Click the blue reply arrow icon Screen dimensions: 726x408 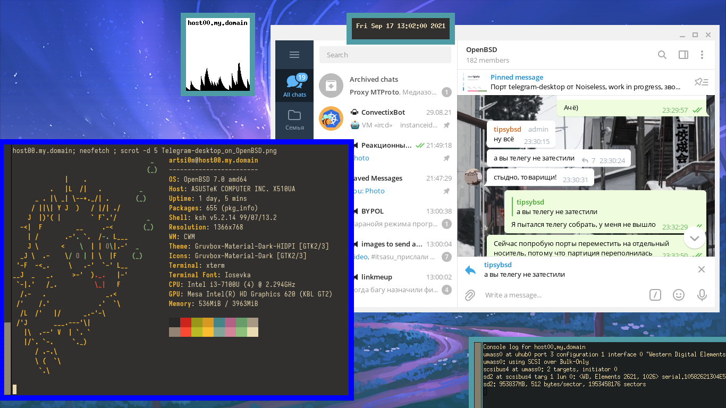pos(470,270)
